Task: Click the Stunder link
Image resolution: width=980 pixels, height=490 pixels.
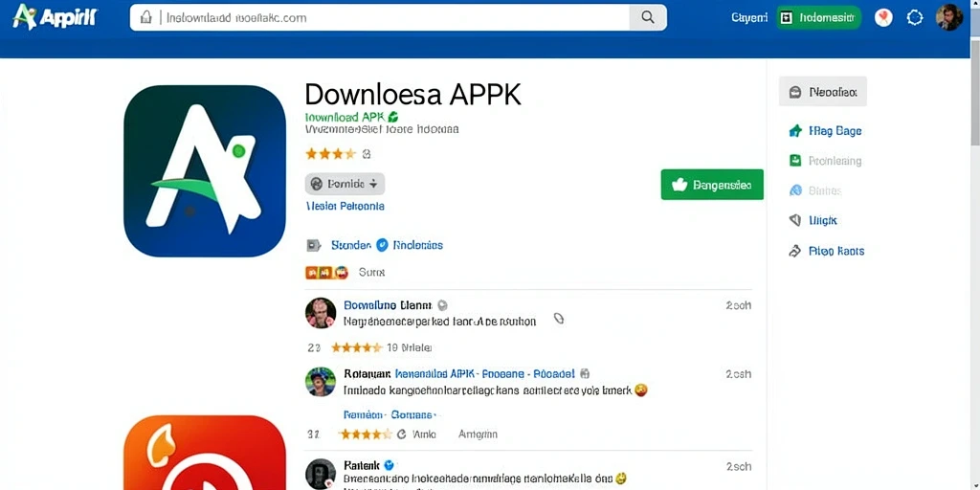Action: click(x=350, y=245)
